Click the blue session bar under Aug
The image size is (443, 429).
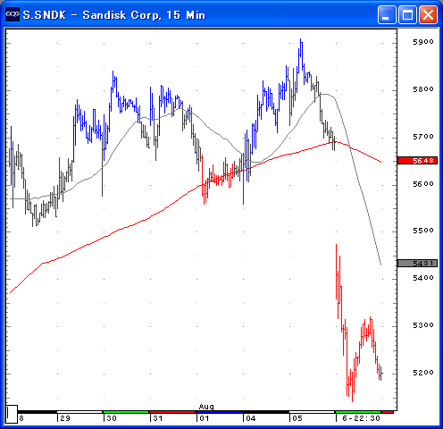[219, 412]
